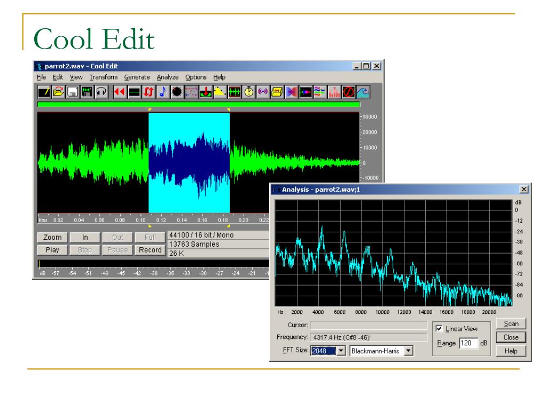This screenshot has height=410, width=547.
Task: Click the Pause button
Action: pos(118,250)
